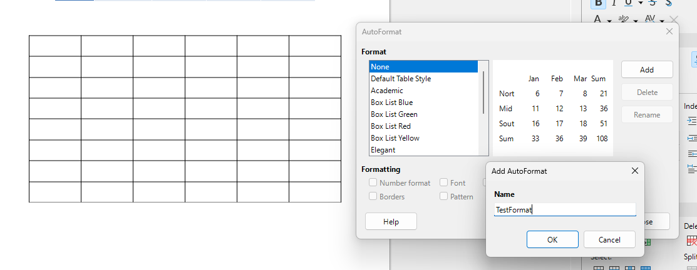This screenshot has height=270, width=697.
Task: Select the Box List Blue format
Action: pyautogui.click(x=423, y=102)
